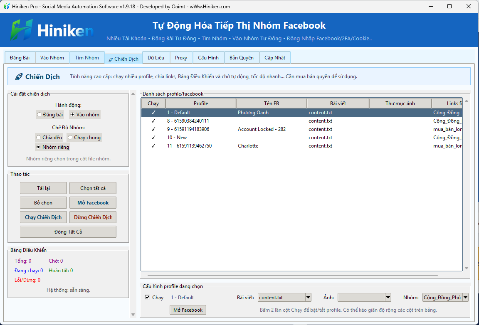Switch to the Proxy tab
This screenshot has height=325, width=479.
coord(181,57)
